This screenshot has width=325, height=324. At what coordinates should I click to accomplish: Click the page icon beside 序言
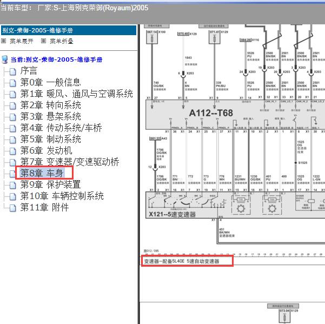(13, 72)
